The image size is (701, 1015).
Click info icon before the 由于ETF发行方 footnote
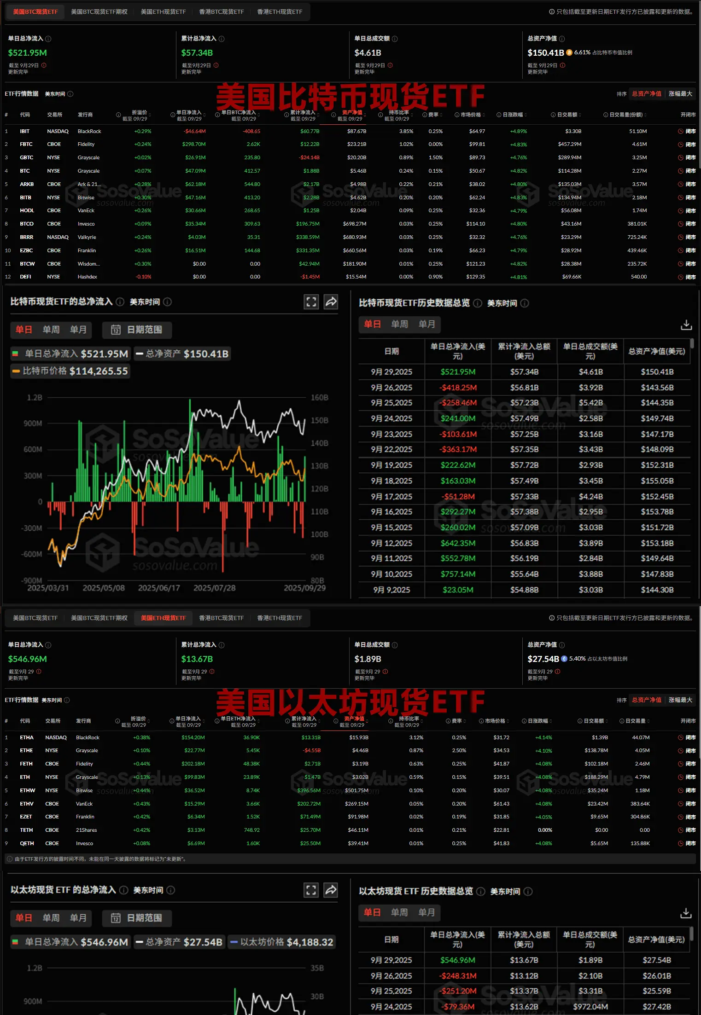[10, 859]
